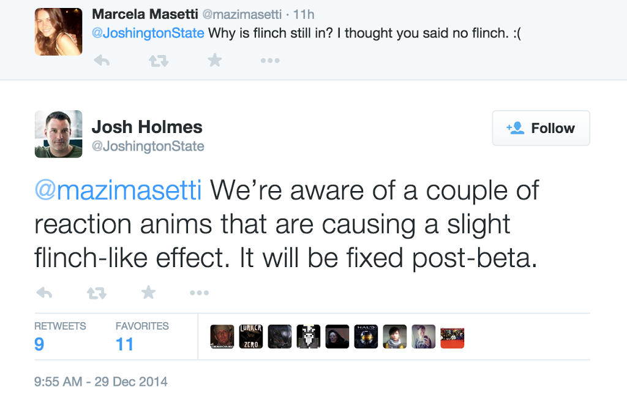Image resolution: width=627 pixels, height=411 pixels.
Task: Reply to Marcela Masetti's tweet
Action: (102, 60)
